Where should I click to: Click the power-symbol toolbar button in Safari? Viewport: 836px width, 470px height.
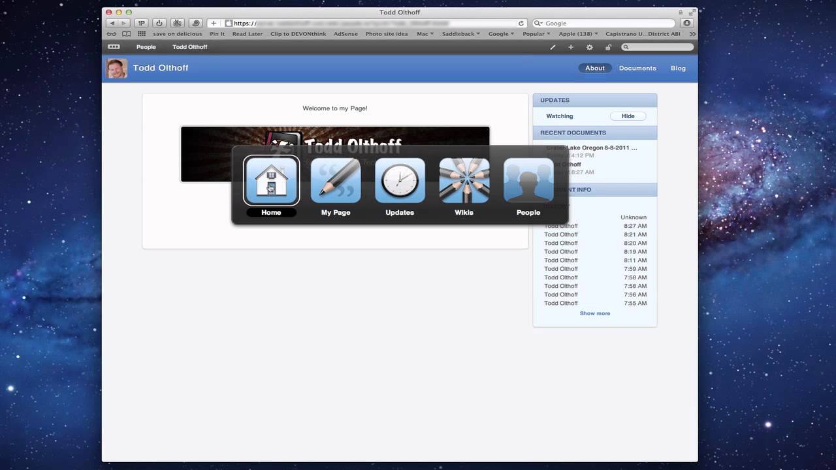159,23
